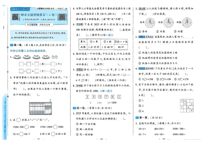This screenshot has width=204, height=144.
Task: Click the blue square icon before 选一选
Action: click(x=74, y=108)
